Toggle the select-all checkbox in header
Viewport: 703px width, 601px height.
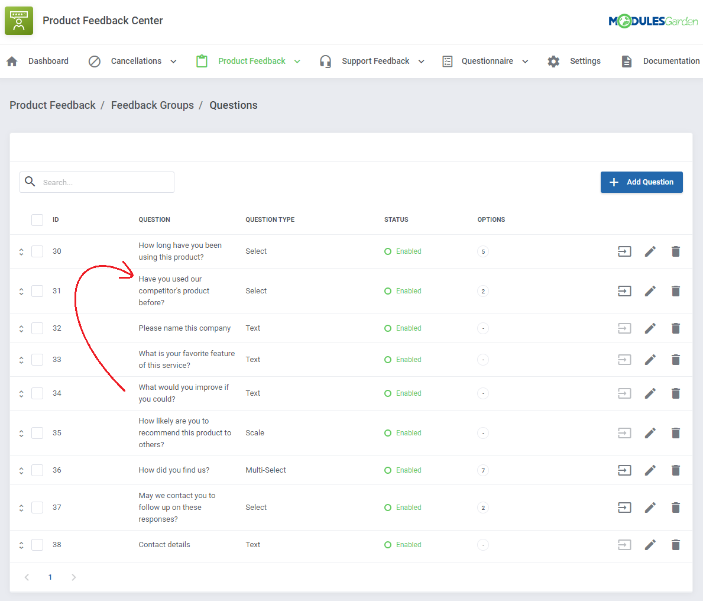click(37, 220)
